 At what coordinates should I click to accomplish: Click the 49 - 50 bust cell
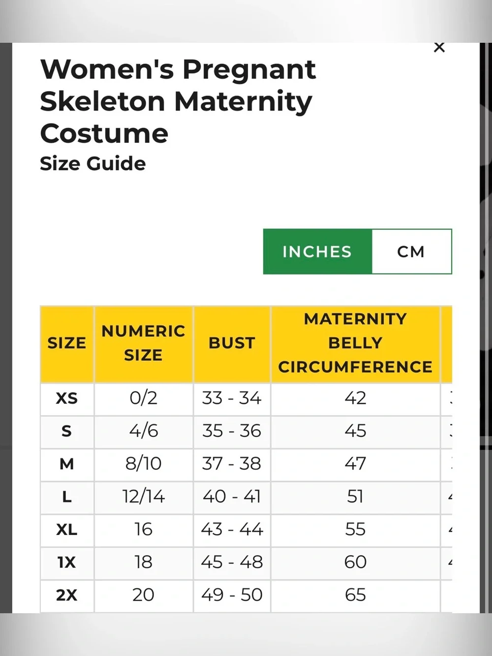point(232,595)
